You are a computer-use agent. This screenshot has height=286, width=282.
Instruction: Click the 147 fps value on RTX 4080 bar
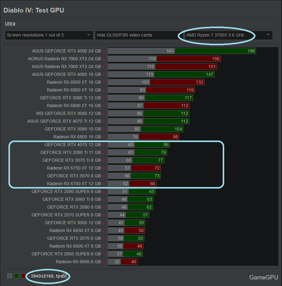[210, 74]
